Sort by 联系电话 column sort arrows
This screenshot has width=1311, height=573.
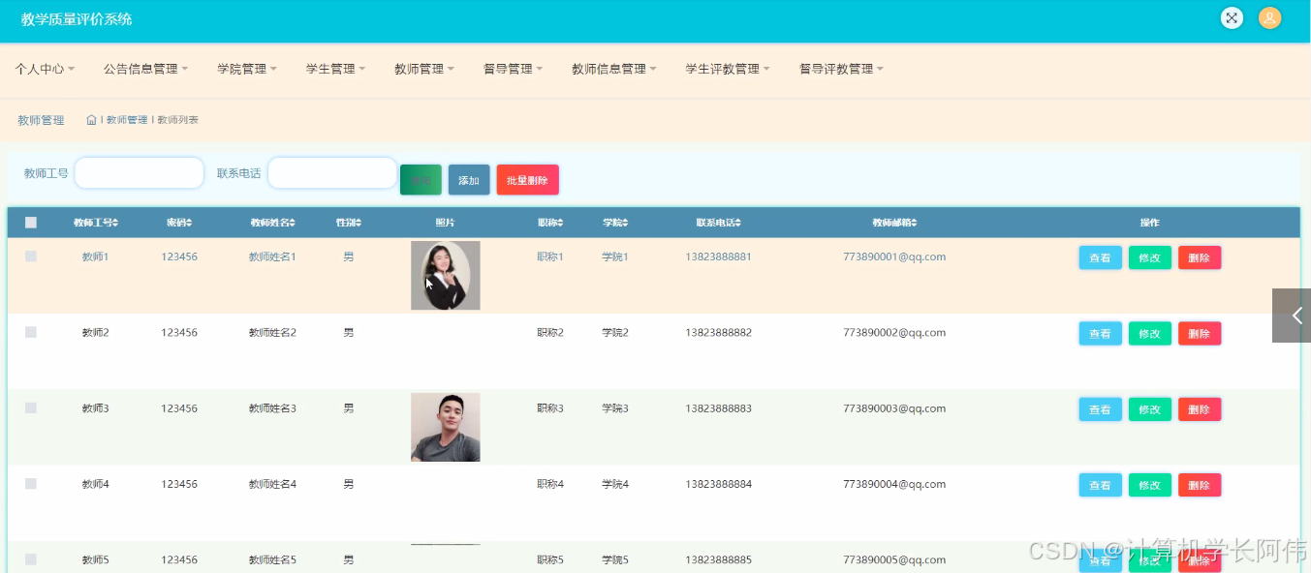[x=737, y=223]
